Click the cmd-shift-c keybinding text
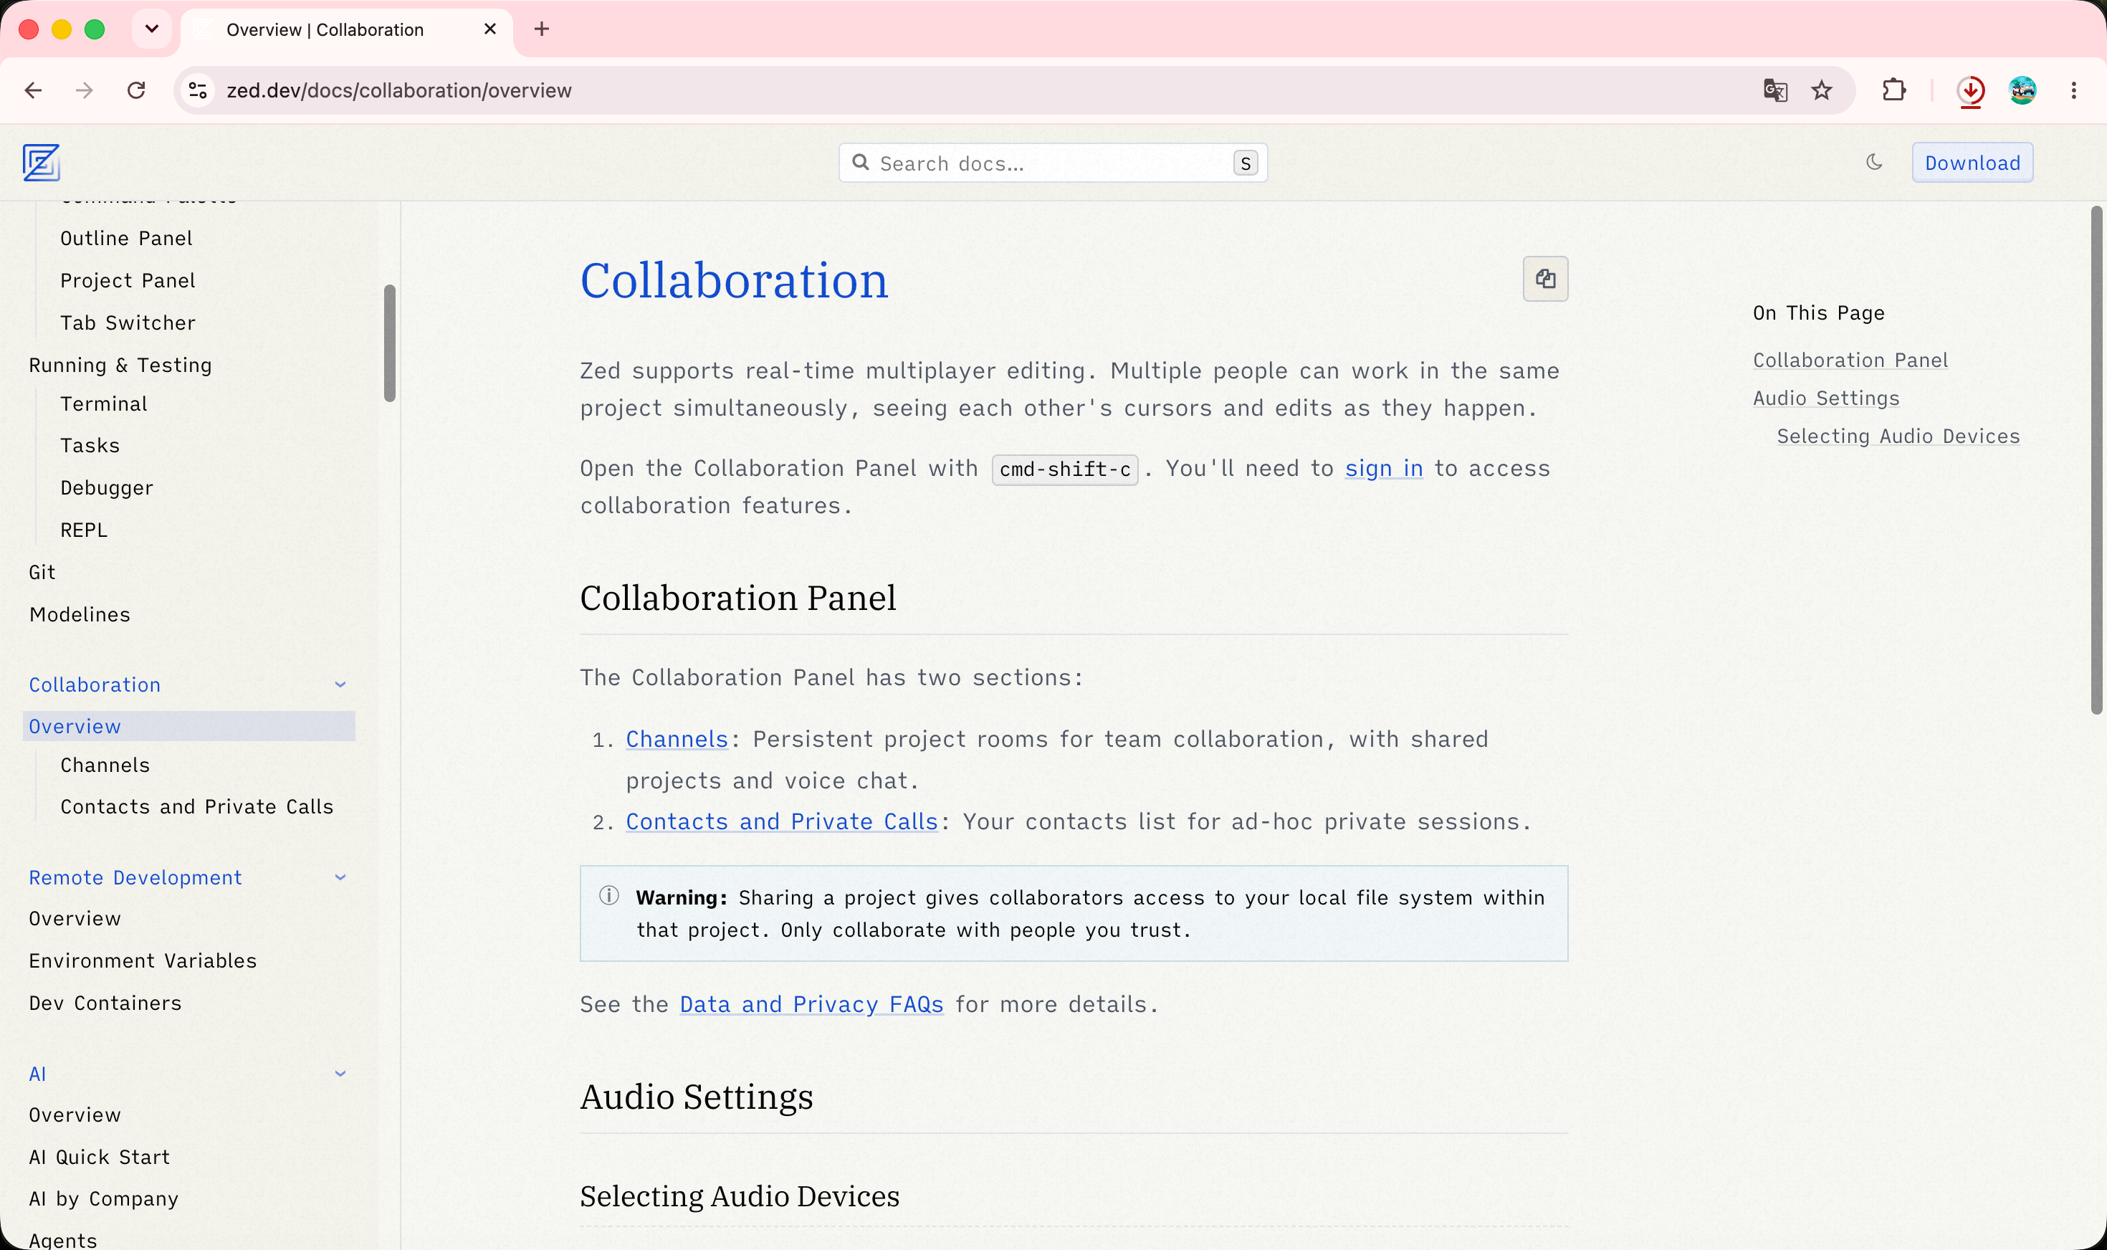The height and width of the screenshot is (1250, 2107). (x=1065, y=469)
